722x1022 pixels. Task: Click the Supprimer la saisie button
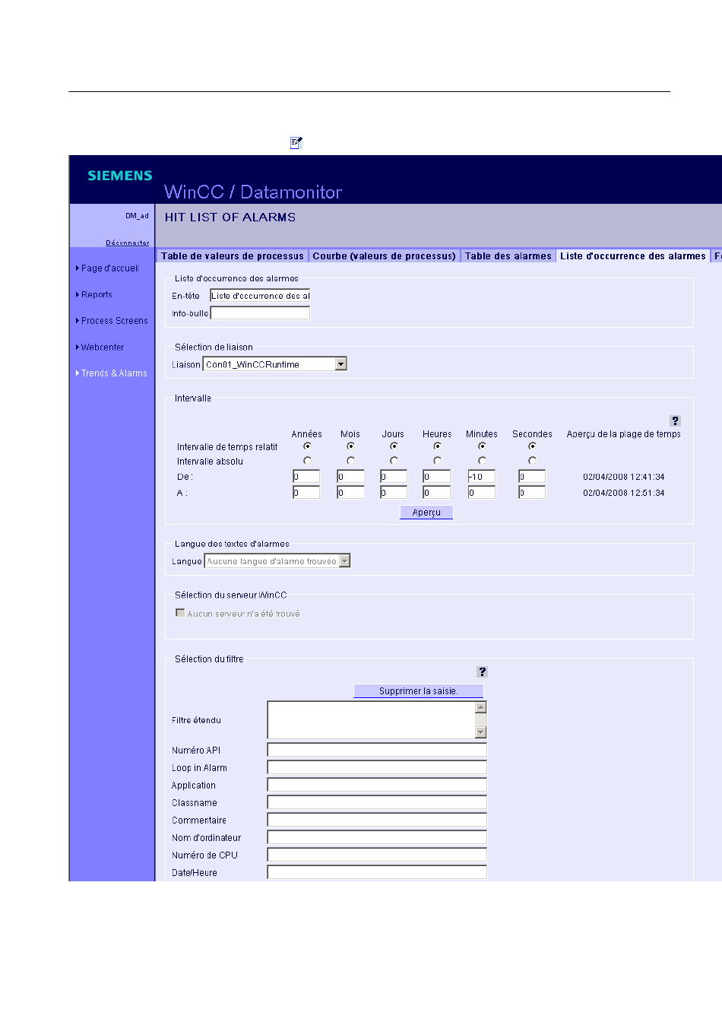[419, 691]
